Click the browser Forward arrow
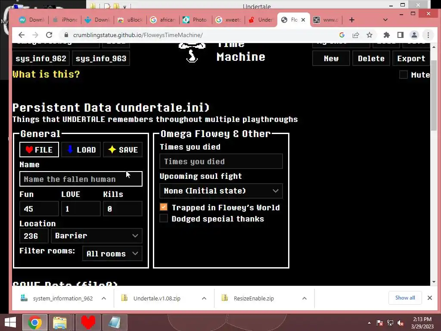This screenshot has height=331, width=441. (x=35, y=35)
